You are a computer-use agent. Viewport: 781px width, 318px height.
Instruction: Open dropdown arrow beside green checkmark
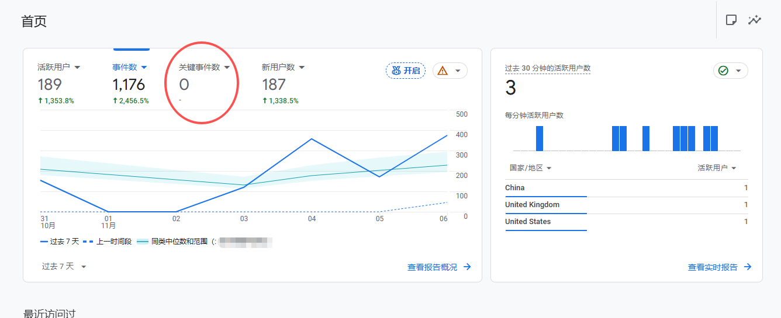point(738,71)
